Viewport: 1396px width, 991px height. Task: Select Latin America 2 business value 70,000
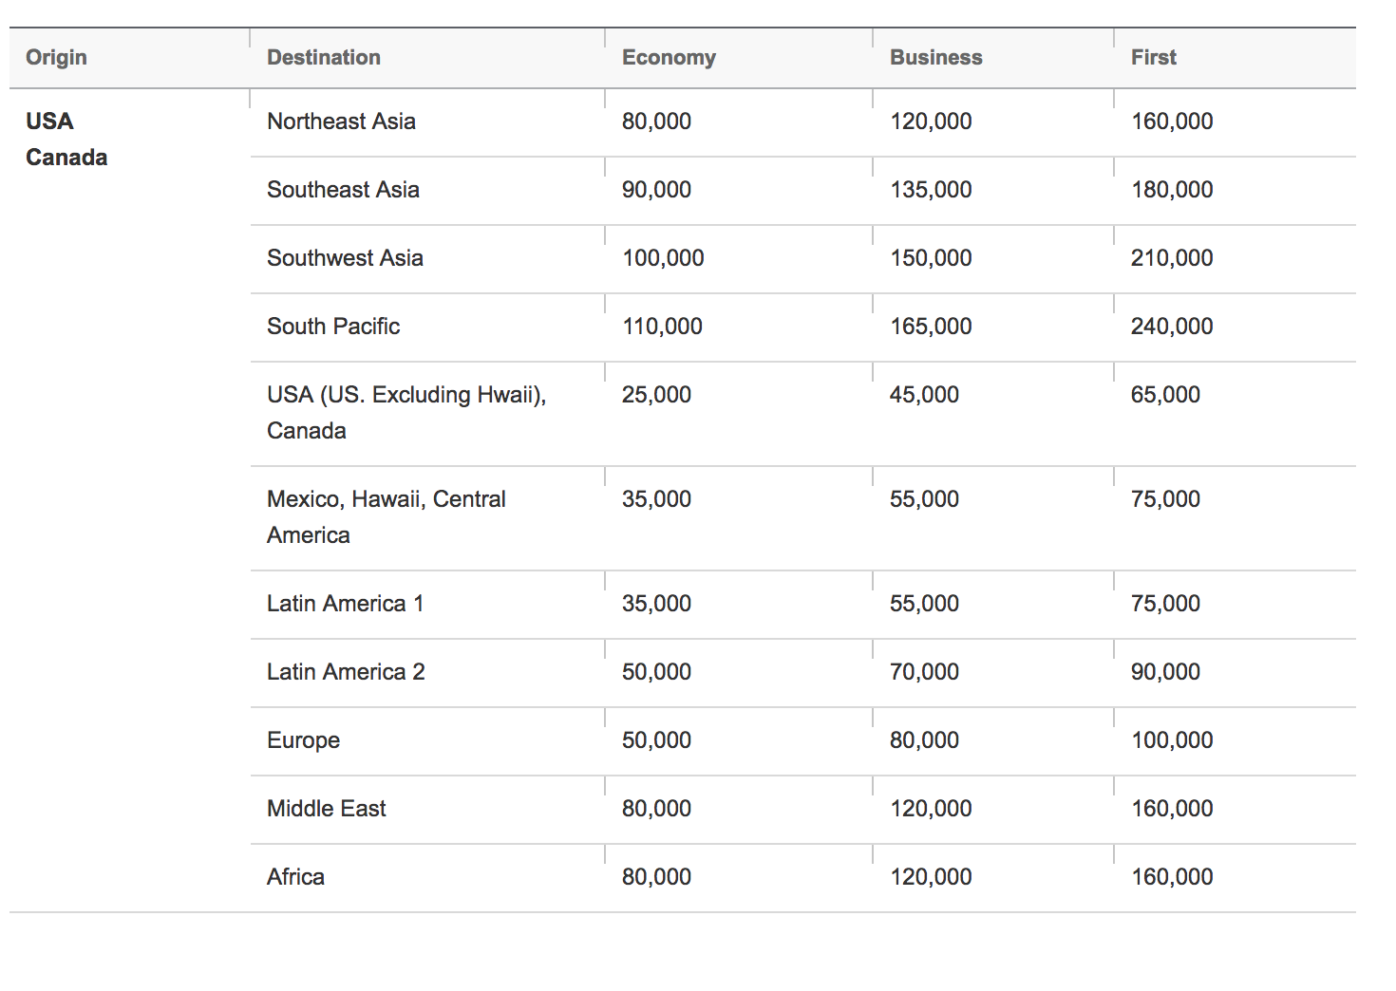[924, 672]
